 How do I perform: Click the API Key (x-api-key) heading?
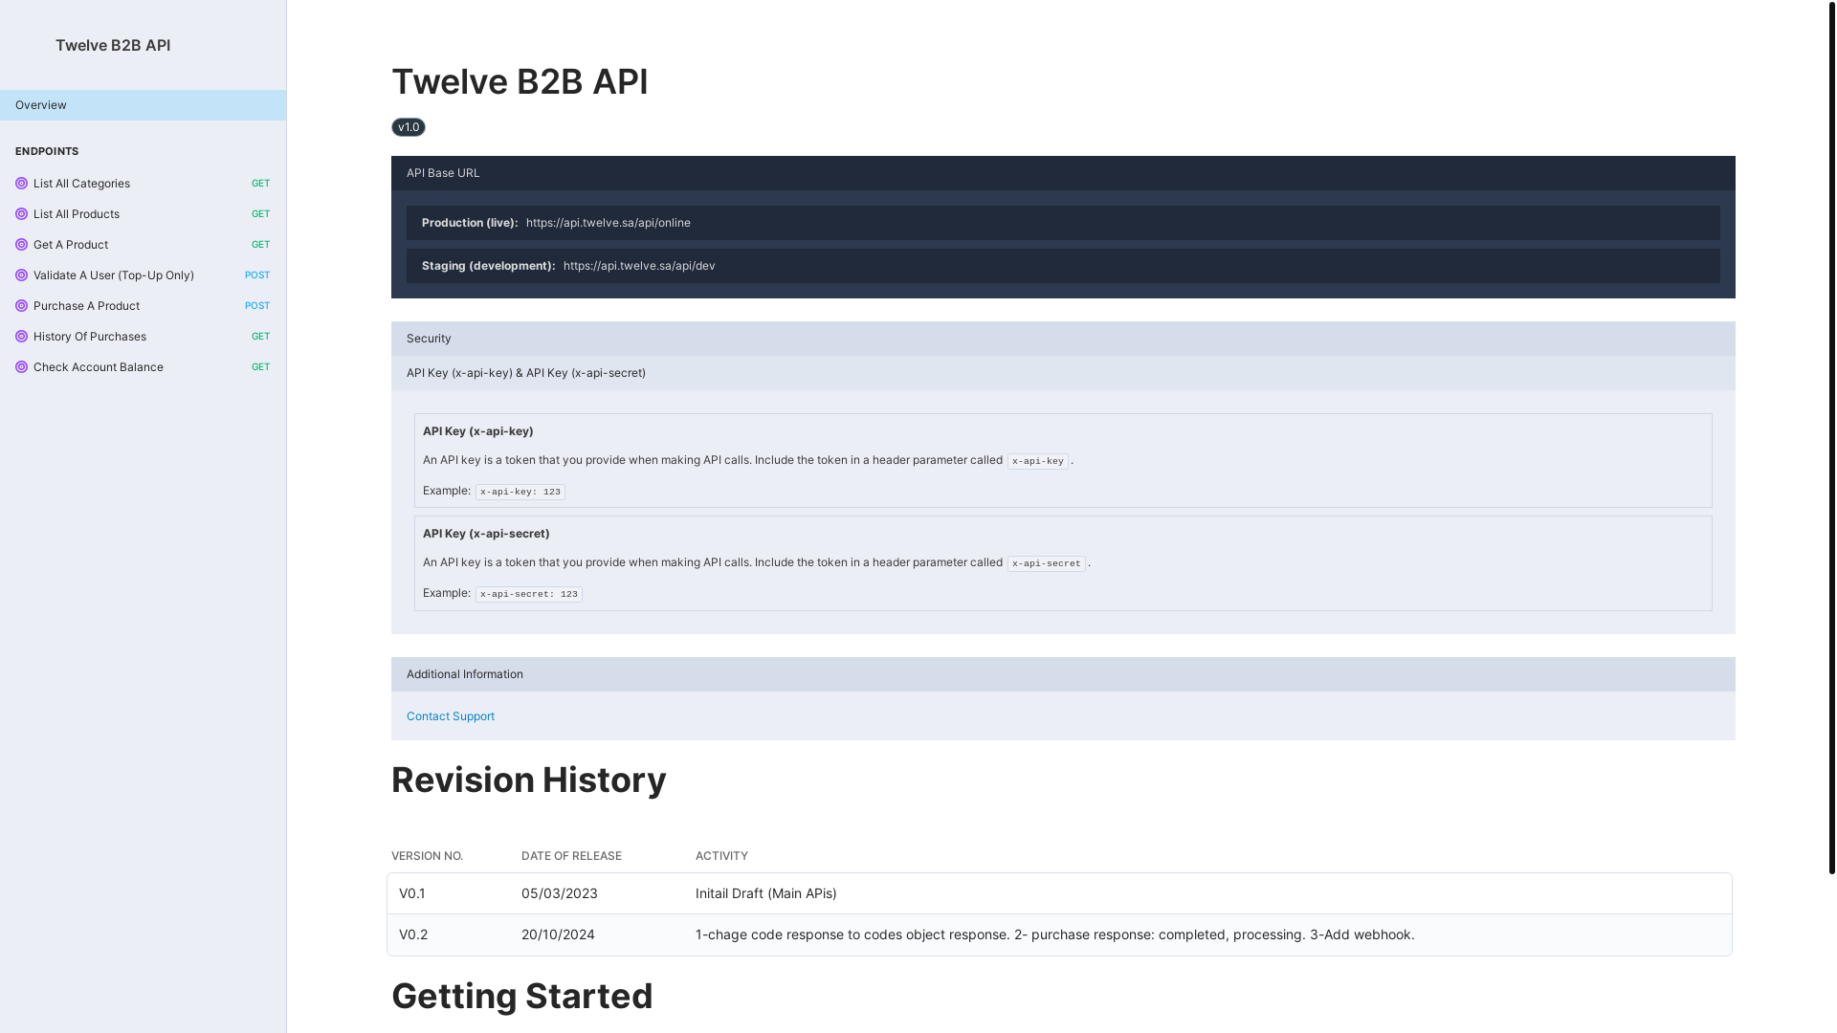click(478, 431)
